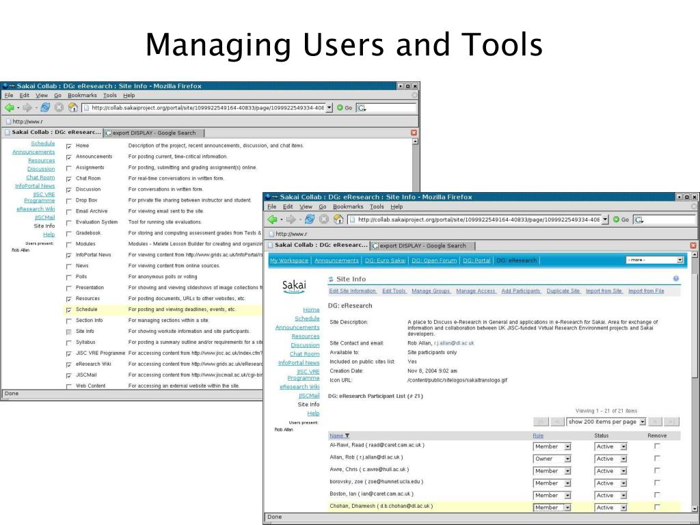Image resolution: width=700 pixels, height=525 pixels.
Task: Open r.j.allan@dl.ac.uk email link
Action: [x=454, y=343]
